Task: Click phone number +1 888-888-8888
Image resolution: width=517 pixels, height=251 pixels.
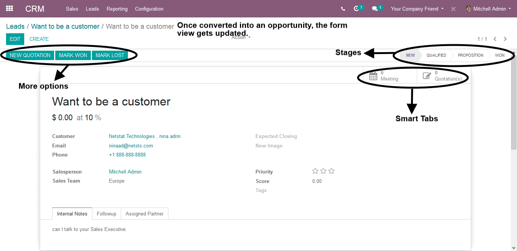Action: tap(127, 155)
